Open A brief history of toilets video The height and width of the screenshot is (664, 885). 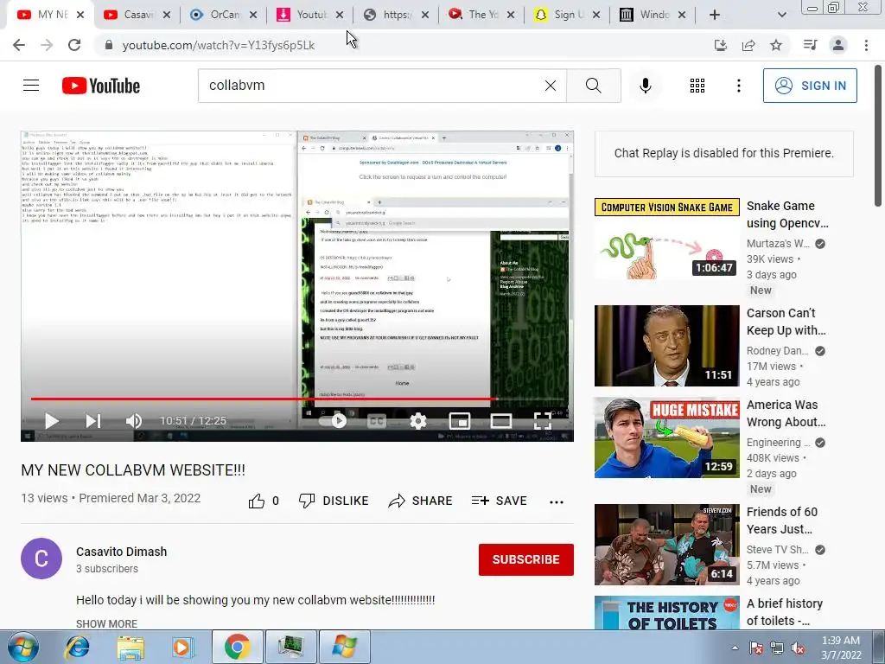click(666, 613)
